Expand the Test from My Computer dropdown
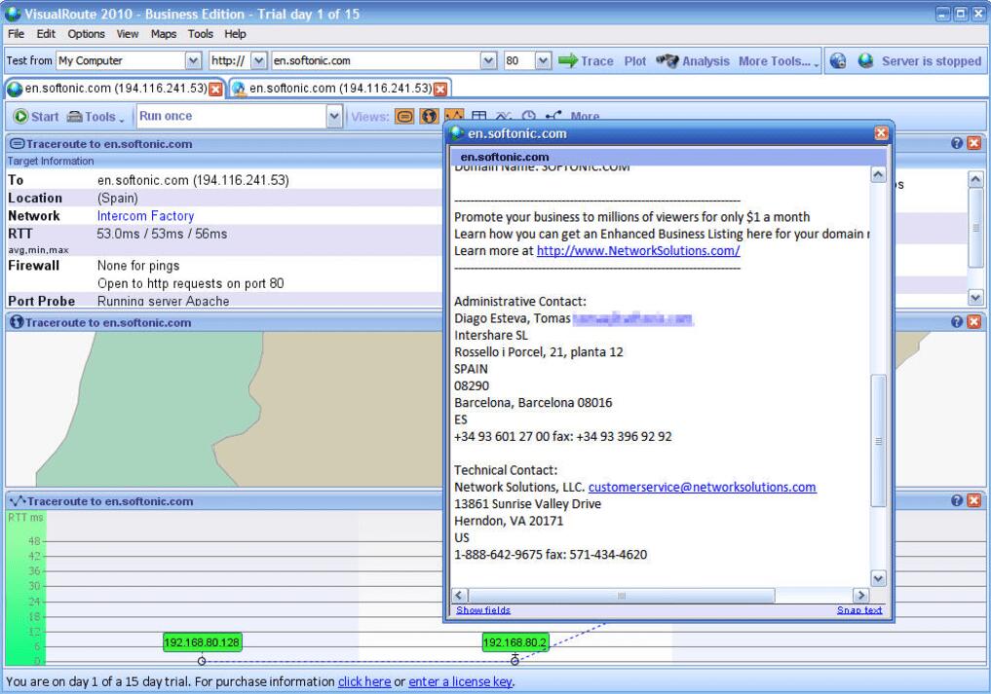The width and height of the screenshot is (991, 694). [x=193, y=60]
